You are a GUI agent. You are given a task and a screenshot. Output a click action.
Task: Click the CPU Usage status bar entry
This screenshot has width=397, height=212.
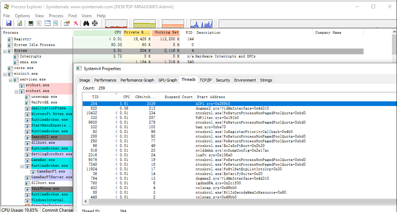click(20, 210)
